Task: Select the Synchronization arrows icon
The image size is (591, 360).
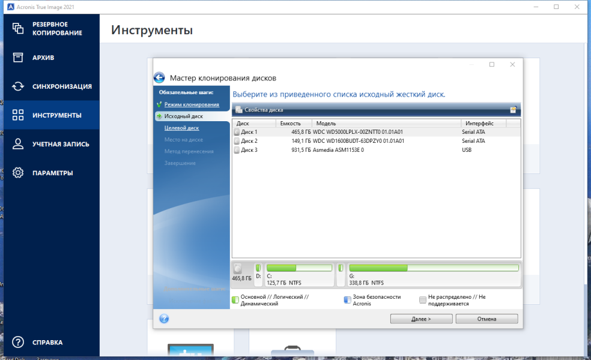Action: [x=17, y=86]
